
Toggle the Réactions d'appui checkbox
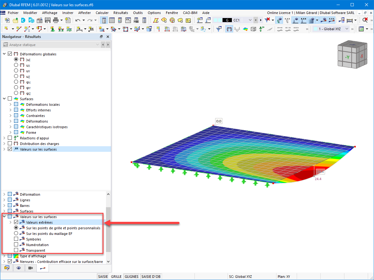(x=10, y=138)
